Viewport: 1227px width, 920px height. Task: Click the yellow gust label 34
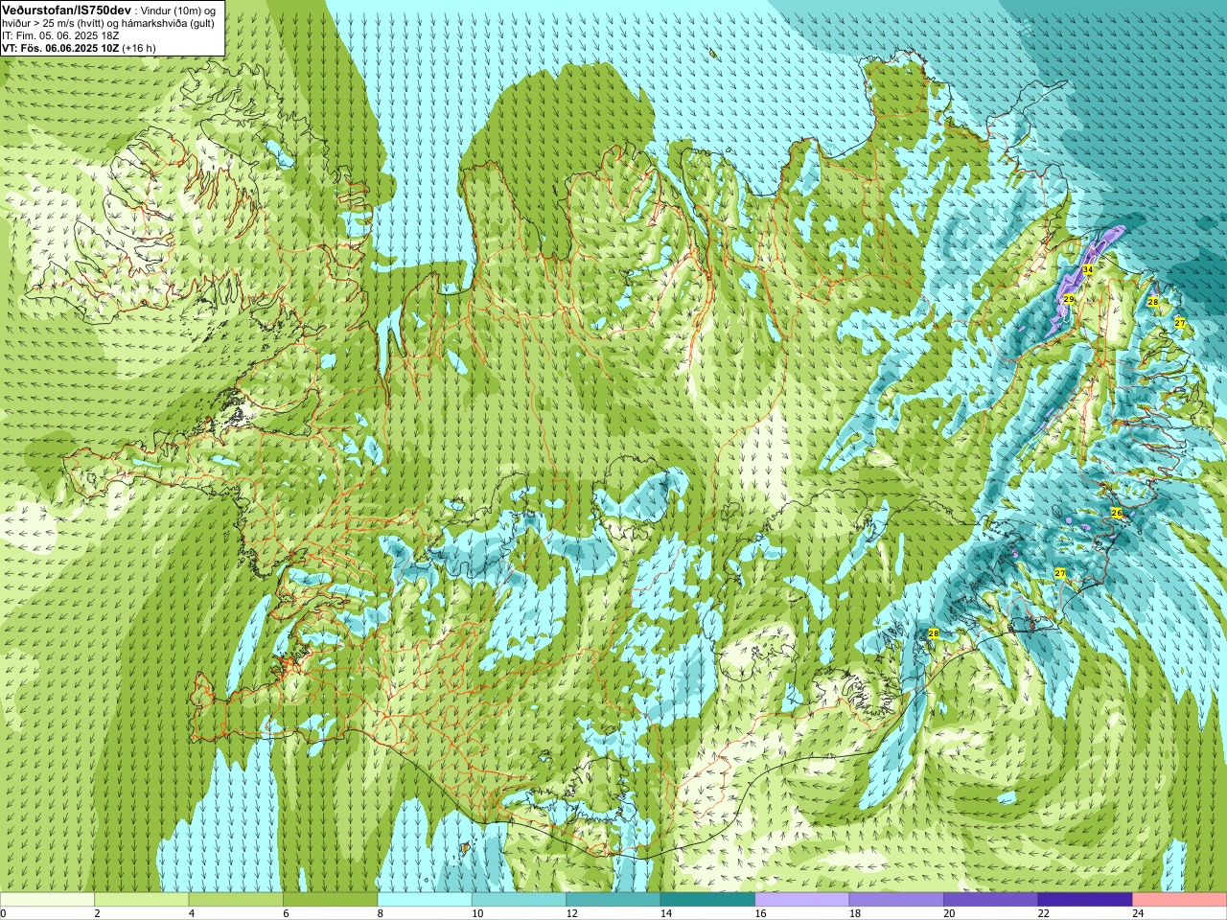[x=1087, y=270]
